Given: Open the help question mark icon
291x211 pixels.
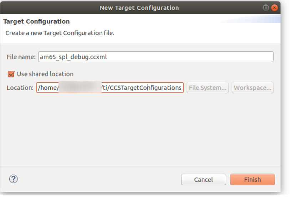Looking at the screenshot, I should coord(13,179).
